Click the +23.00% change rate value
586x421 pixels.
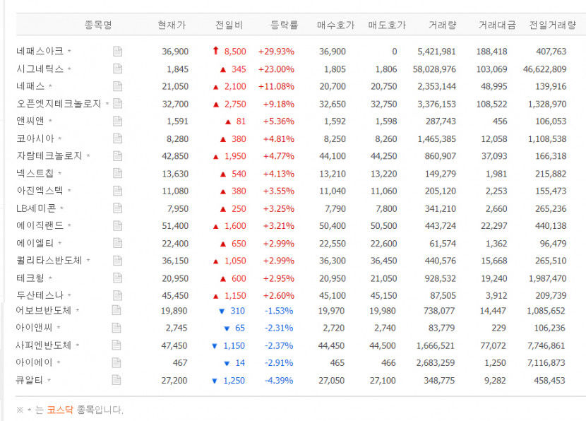point(276,69)
